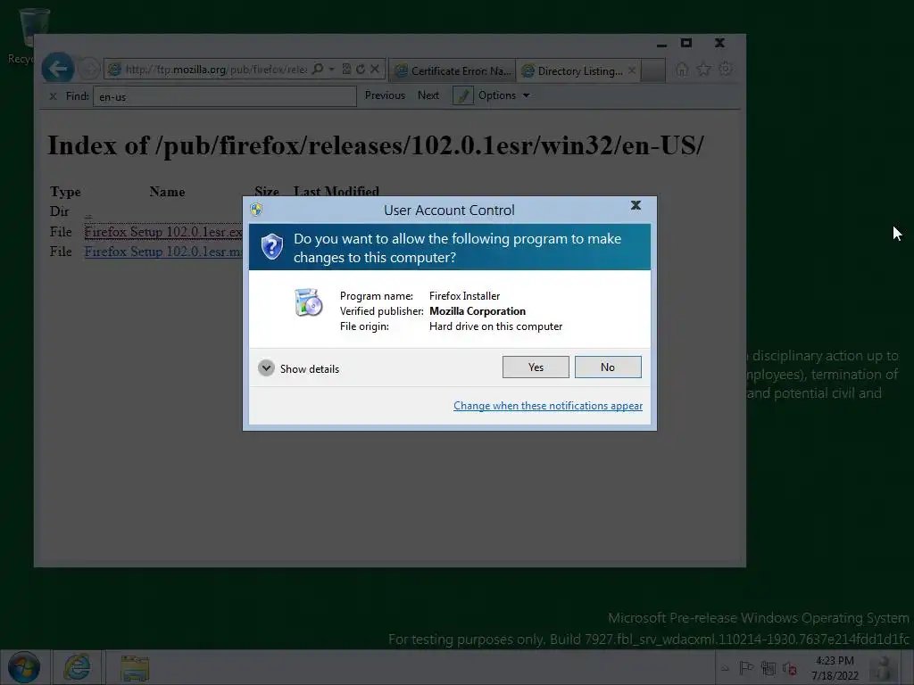Click the compatibility view icon in address bar
The image size is (914, 685).
click(x=346, y=70)
